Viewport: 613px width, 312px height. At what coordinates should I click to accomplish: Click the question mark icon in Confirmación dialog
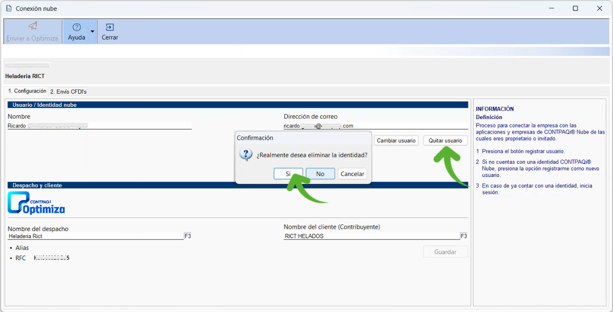click(x=246, y=155)
